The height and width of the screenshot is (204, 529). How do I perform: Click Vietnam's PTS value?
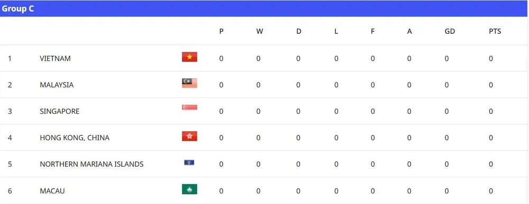[491, 58]
